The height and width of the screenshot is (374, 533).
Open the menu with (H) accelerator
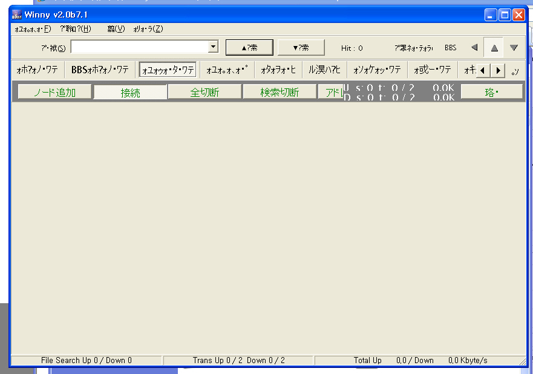pos(76,29)
